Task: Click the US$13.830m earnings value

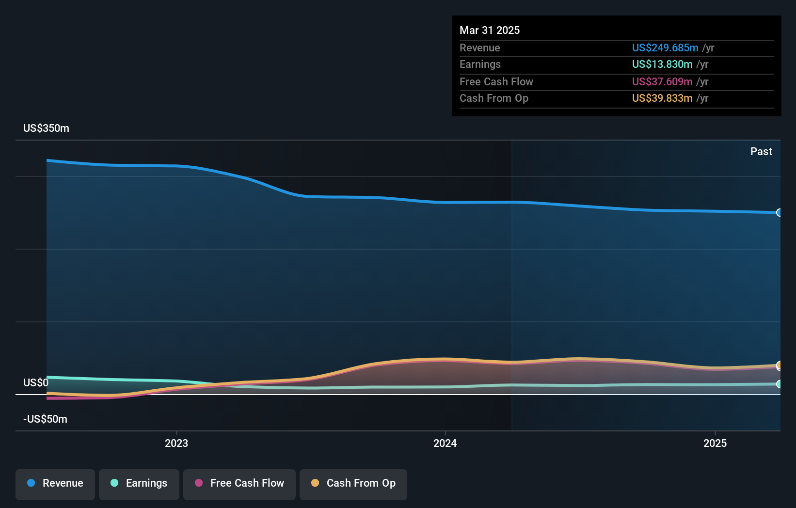Action: (x=662, y=64)
